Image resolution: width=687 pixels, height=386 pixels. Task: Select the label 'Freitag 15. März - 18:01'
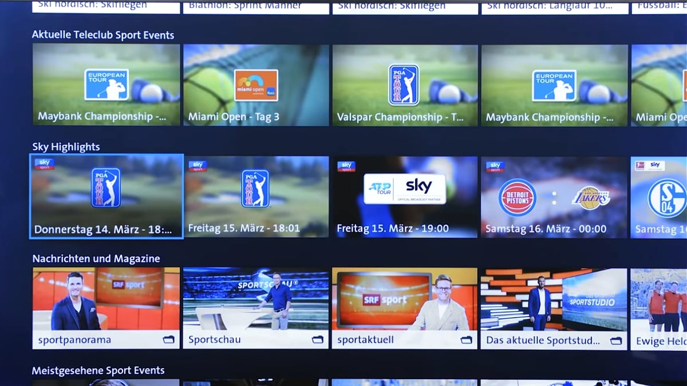pos(244,228)
